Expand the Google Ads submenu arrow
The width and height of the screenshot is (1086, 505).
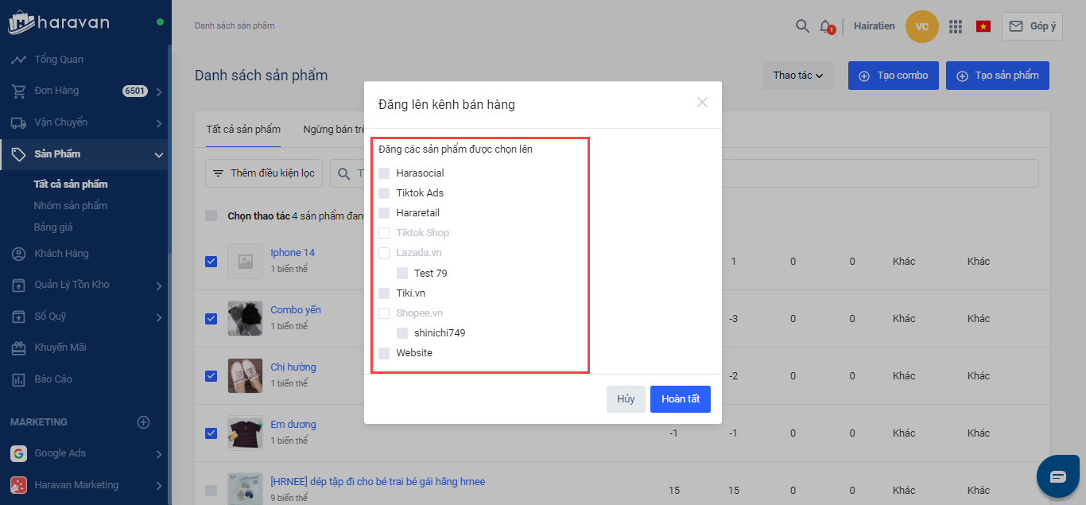click(x=159, y=454)
